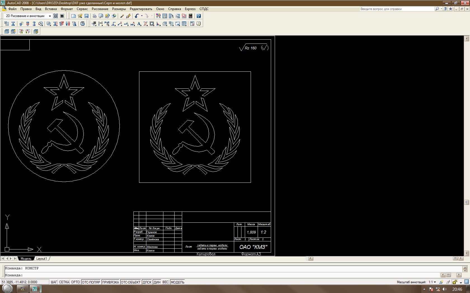470x293 pixels.
Task: Click the My Workspace icon beside the gear
Action: (62, 16)
